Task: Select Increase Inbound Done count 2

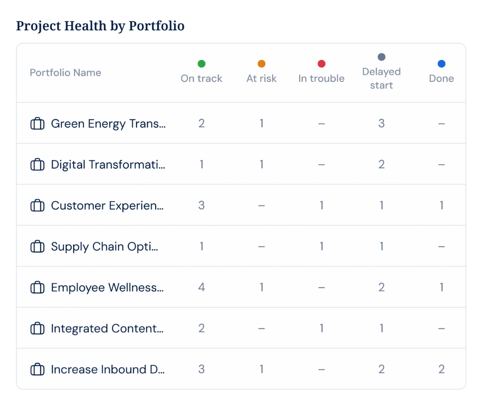Action: click(x=442, y=369)
